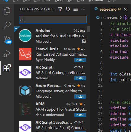Click the extensions list scrollbar thumb
This screenshot has height=132, width=131.
tap(89, 29)
